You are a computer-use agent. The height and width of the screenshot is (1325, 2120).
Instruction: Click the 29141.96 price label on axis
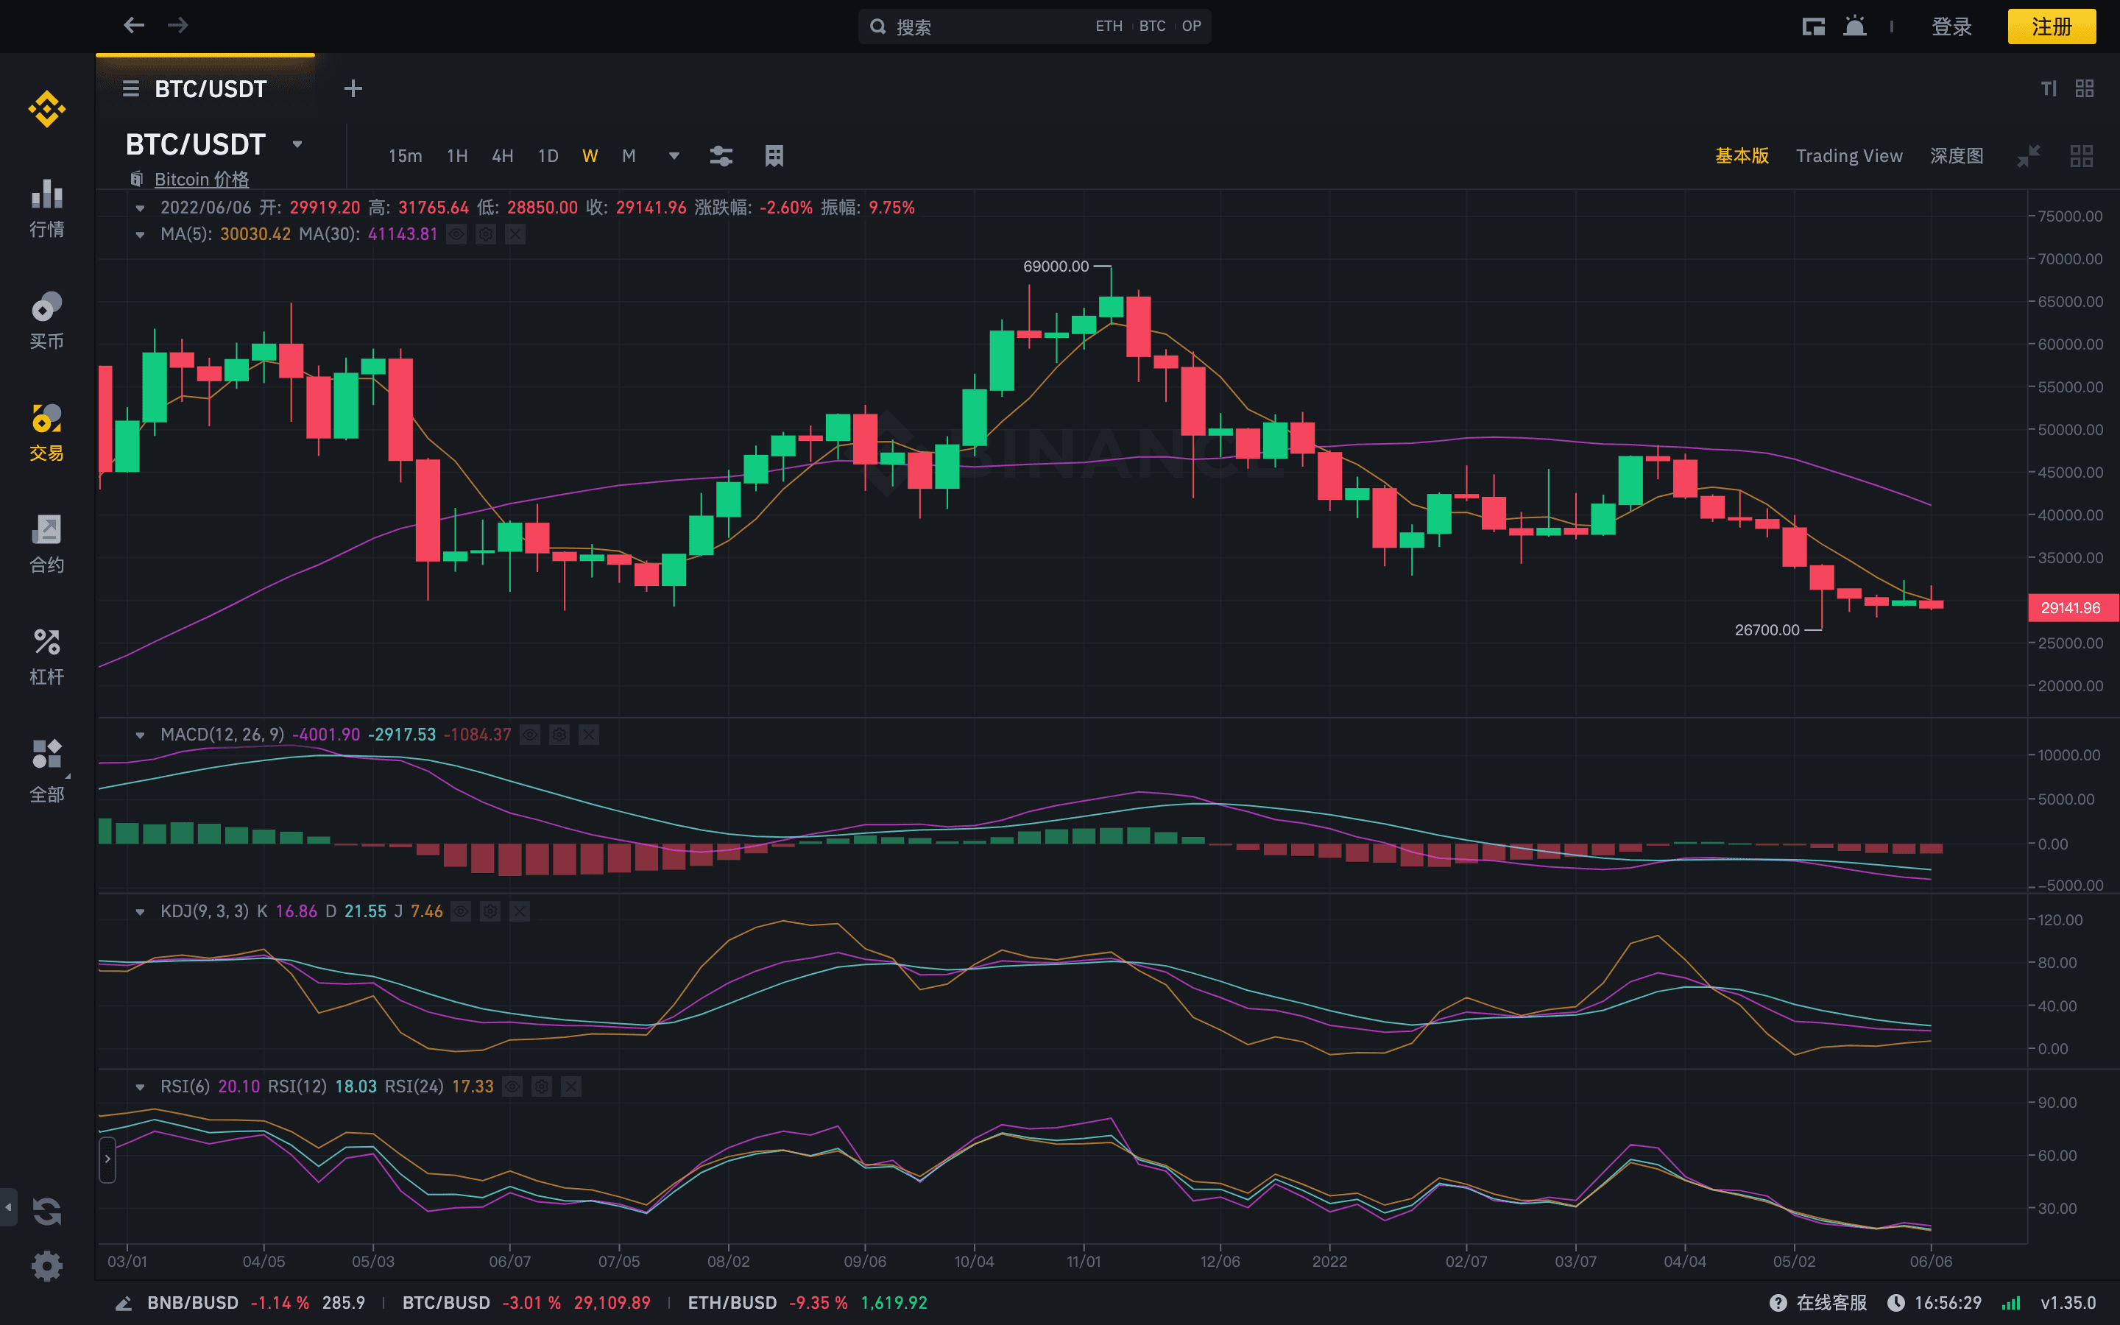[x=2072, y=607]
